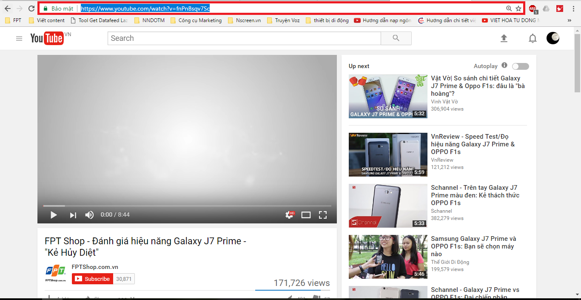Open 'Schannel - Trên tay Galaxy J7' title
The height and width of the screenshot is (300, 581).
[x=475, y=195]
